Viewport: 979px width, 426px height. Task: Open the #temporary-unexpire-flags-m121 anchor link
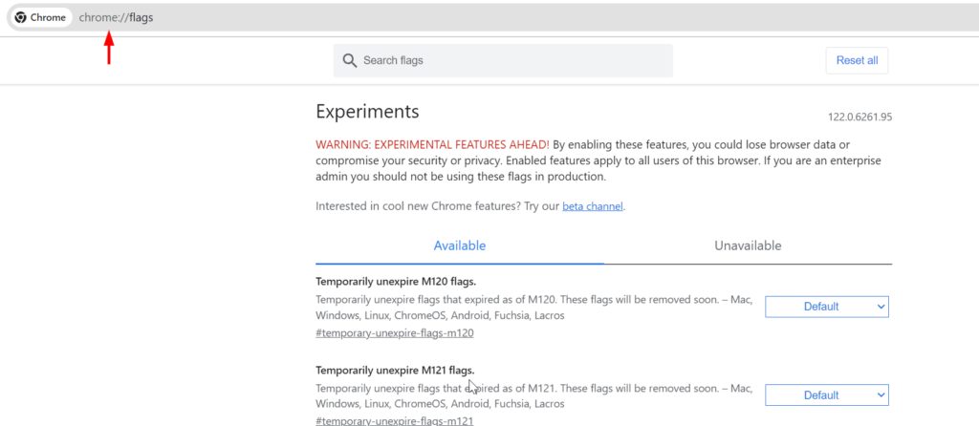tap(395, 421)
